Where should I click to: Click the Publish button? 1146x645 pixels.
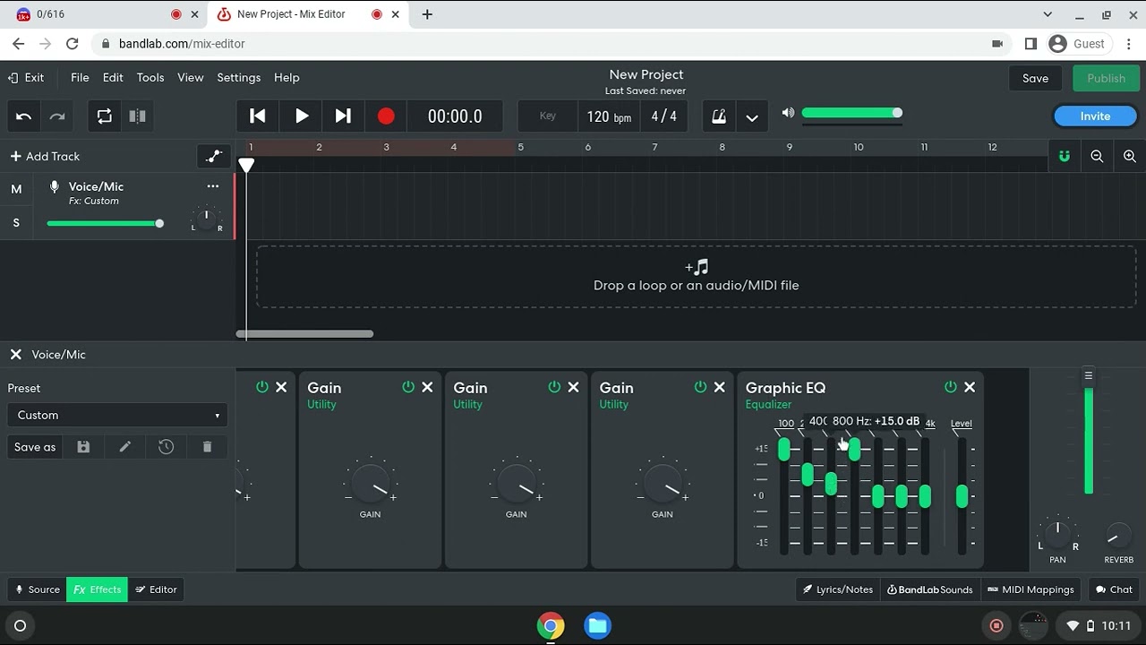1106,78
